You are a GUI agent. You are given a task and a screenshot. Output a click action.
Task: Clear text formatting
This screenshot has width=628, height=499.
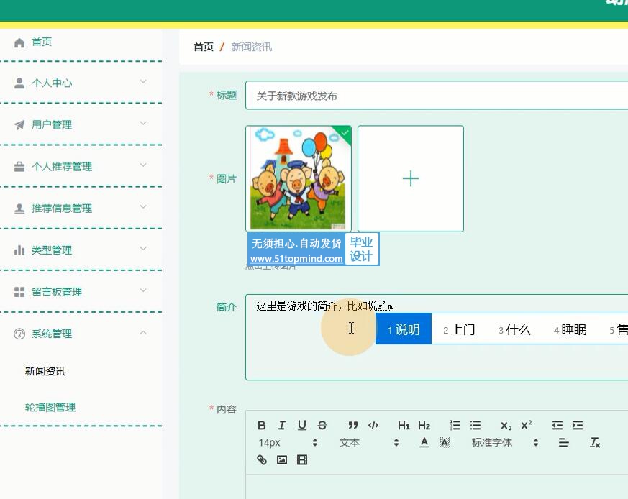click(595, 442)
